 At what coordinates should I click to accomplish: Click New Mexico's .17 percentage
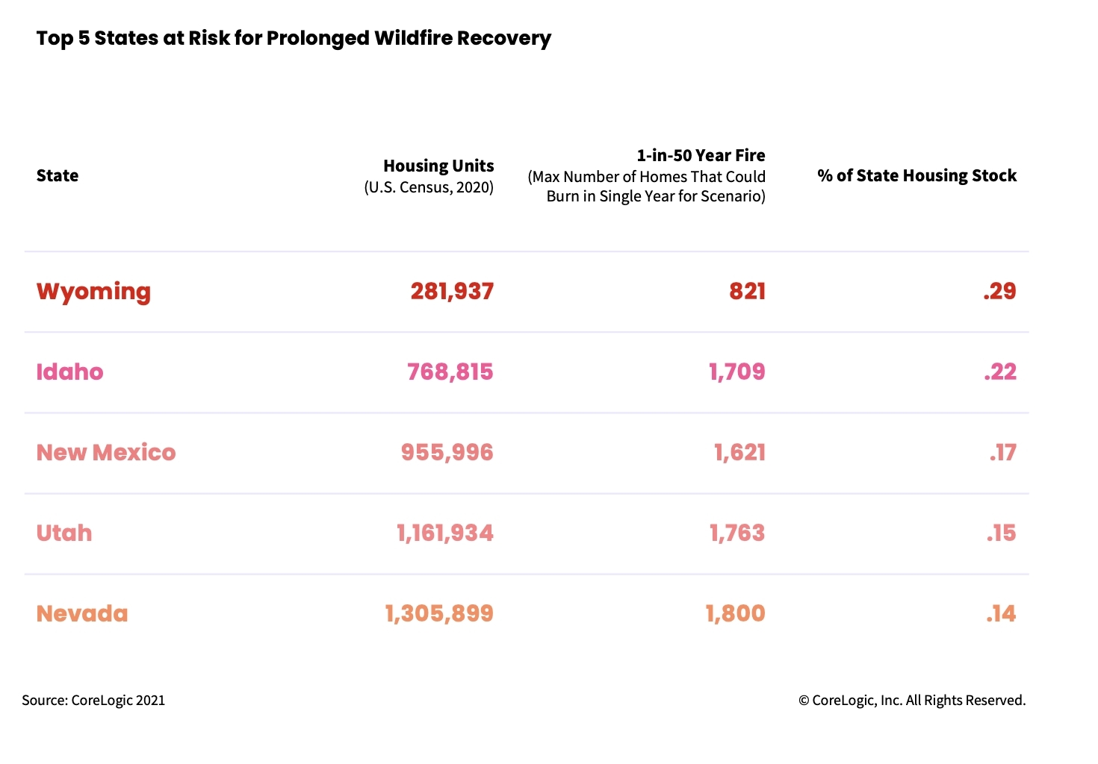[1002, 452]
